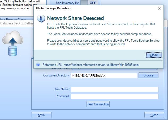Close the Database Backup Settings window

[154, 115]
